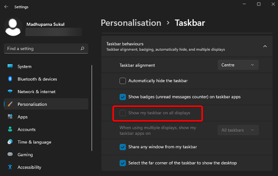The image size is (278, 176).
Task: Click the Network & internet wifi icon
Action: (10, 92)
